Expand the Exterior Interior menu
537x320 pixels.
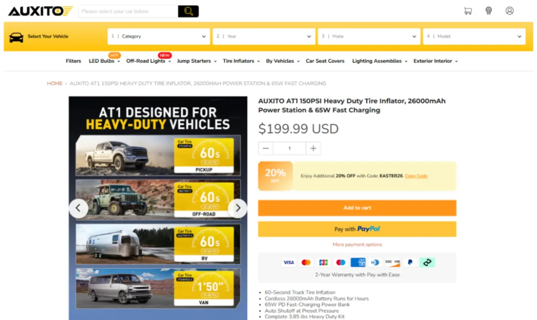click(x=435, y=61)
